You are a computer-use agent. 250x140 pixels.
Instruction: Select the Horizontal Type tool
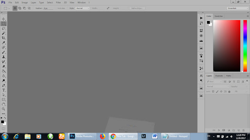pos(4,90)
